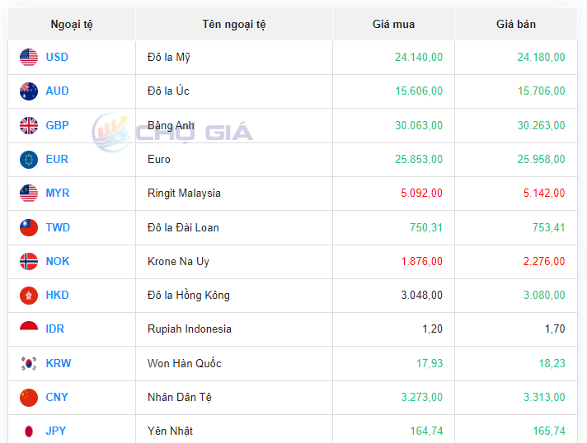Click the South Korean flag icon
The image size is (587, 443).
pyautogui.click(x=29, y=364)
